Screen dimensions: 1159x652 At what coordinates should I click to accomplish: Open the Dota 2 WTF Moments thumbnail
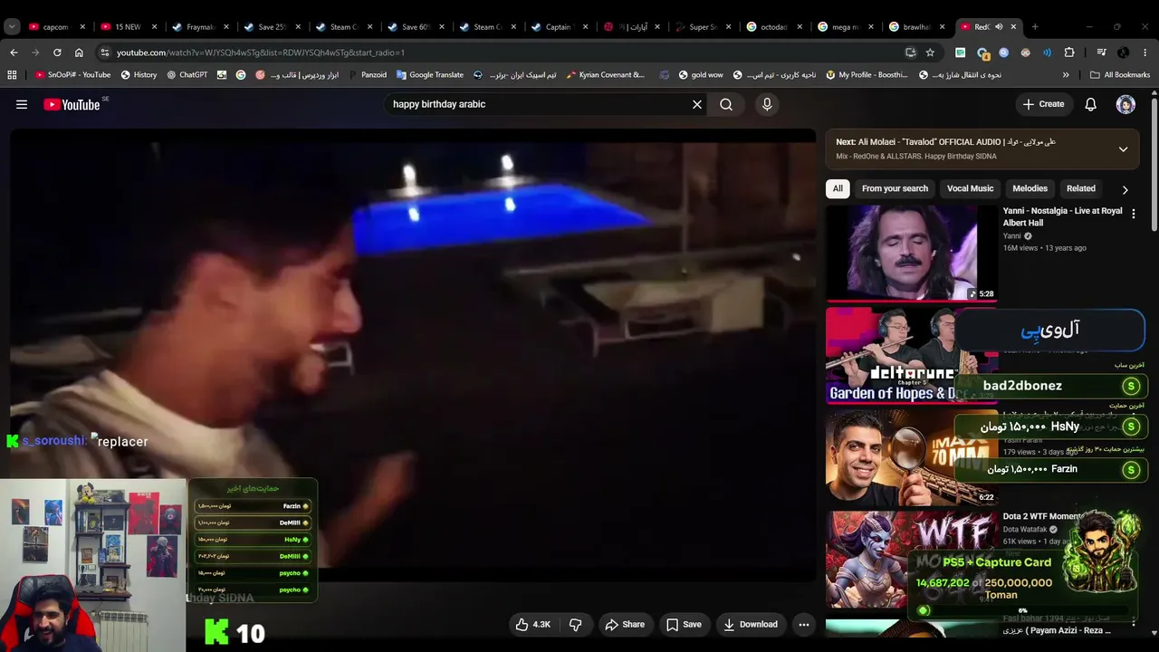point(912,560)
